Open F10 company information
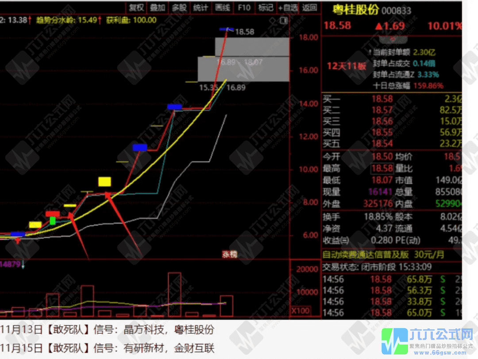Viewport: 478px width, 359px height. click(x=244, y=8)
